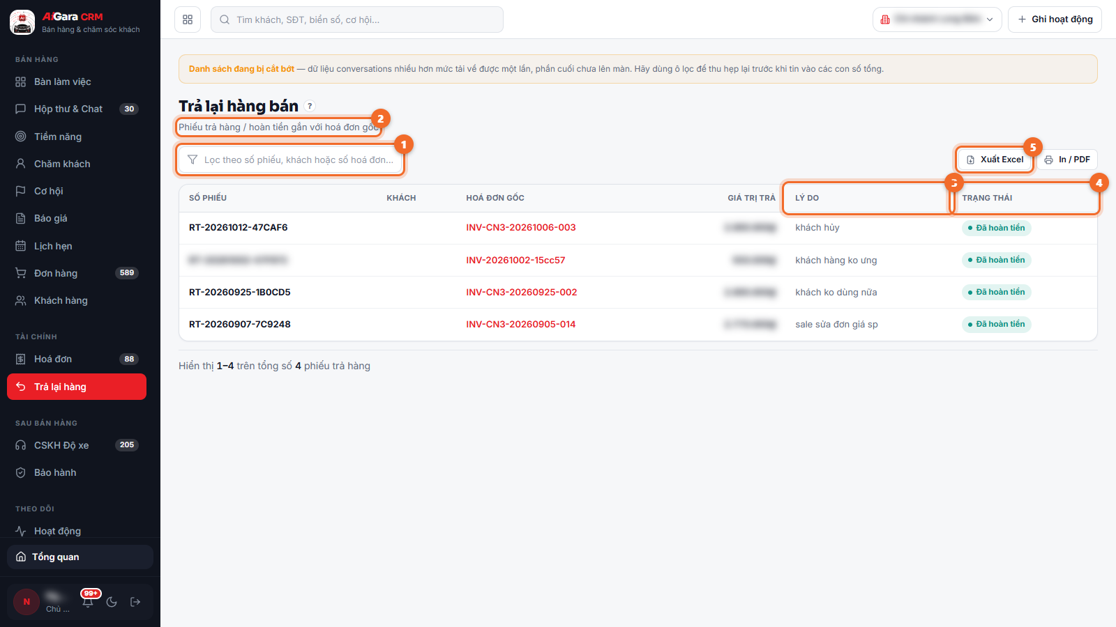Screen dimensions: 1116x627
Task: Open CSKH Độ xe page
Action: pyautogui.click(x=77, y=445)
